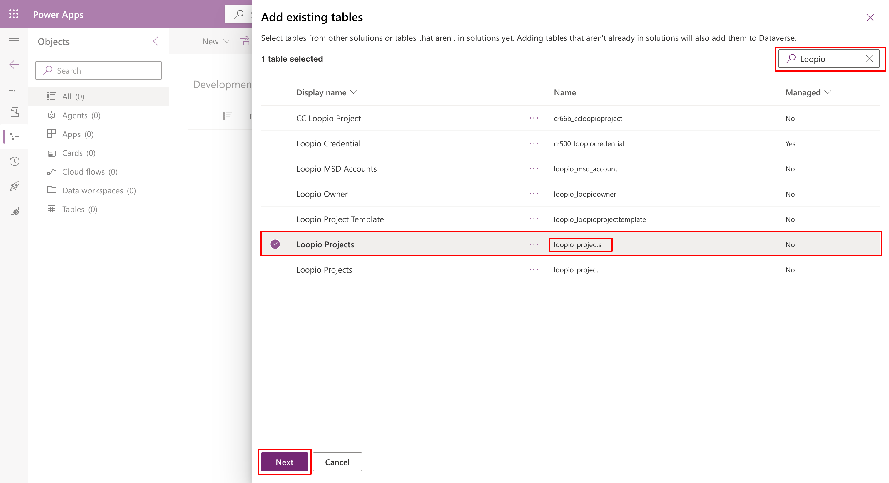Click the Yes managed value for Loopio Credential
This screenshot has height=483, width=889.
click(x=790, y=144)
